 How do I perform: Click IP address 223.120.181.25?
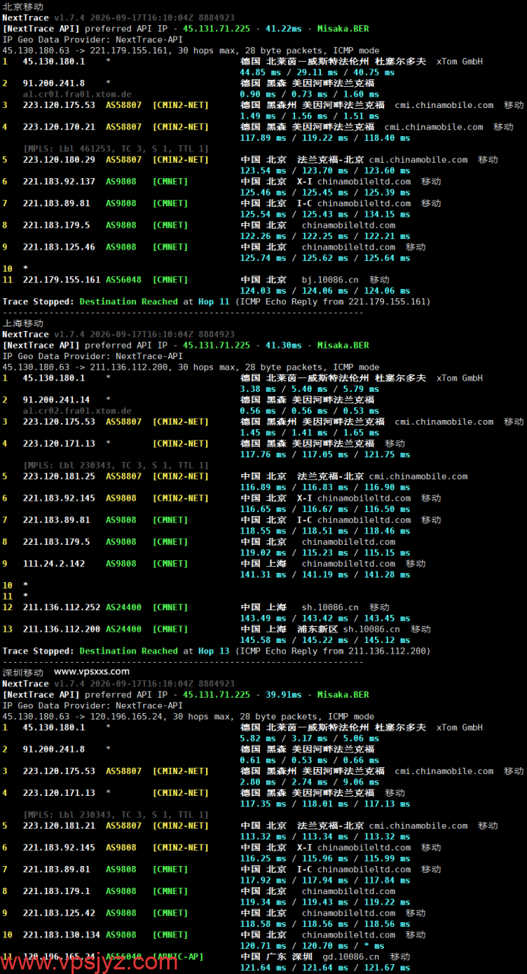59,476
